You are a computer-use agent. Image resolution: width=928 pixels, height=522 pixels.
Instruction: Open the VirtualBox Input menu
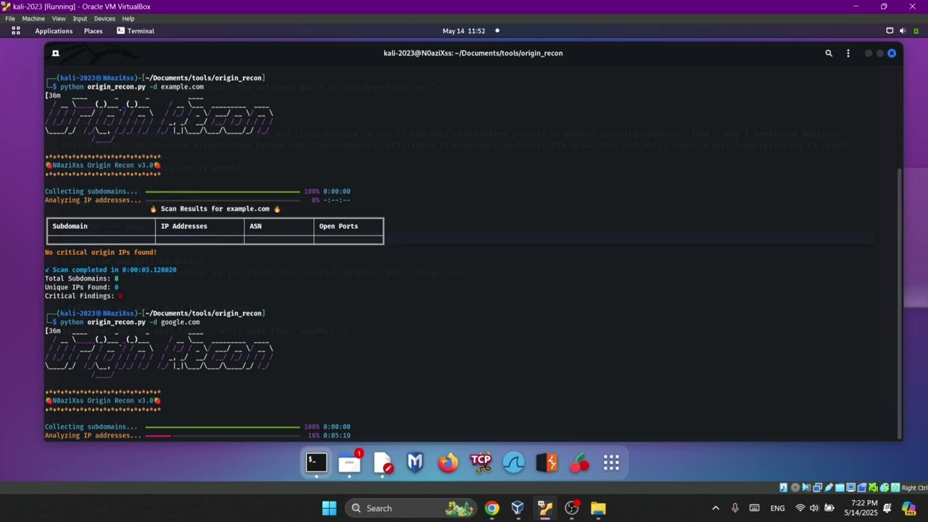click(80, 18)
